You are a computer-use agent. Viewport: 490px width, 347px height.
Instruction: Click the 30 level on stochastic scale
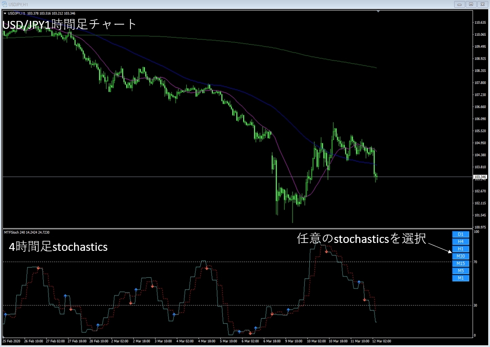(x=475, y=305)
